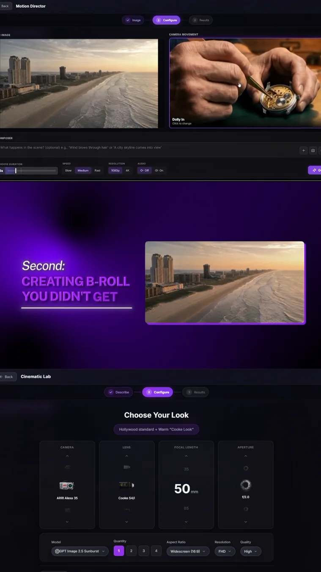Click the down chevron in Camera card
This screenshot has height=572, width=321.
(67, 522)
